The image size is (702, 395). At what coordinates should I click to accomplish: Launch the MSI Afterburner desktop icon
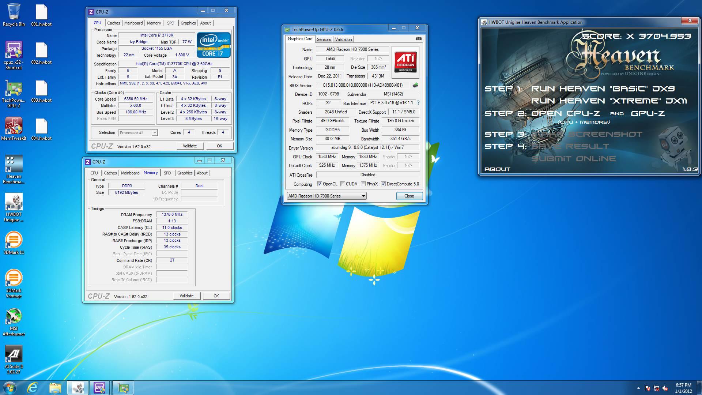point(14,321)
